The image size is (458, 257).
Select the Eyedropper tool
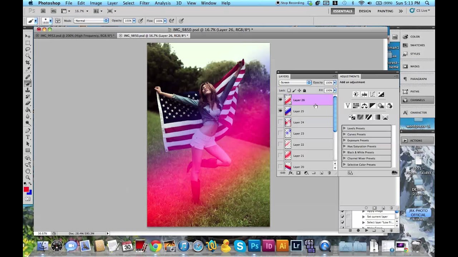coord(28,69)
